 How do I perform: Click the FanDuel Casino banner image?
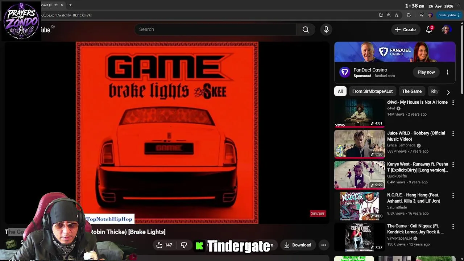(395, 52)
